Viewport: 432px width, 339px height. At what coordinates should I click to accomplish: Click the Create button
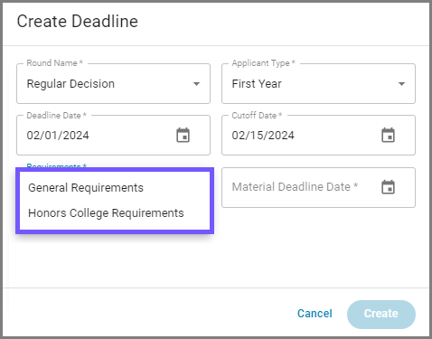[381, 314]
